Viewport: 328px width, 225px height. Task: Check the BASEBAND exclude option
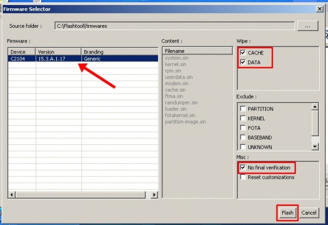click(243, 137)
